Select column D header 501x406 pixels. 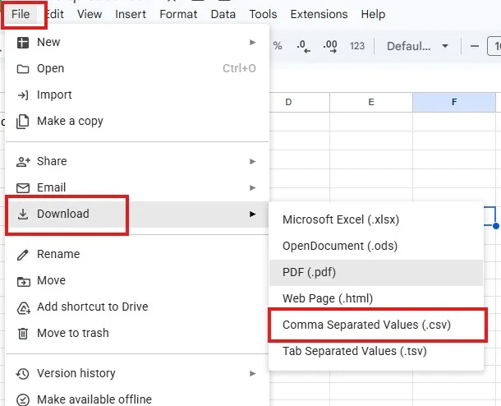[300, 102]
